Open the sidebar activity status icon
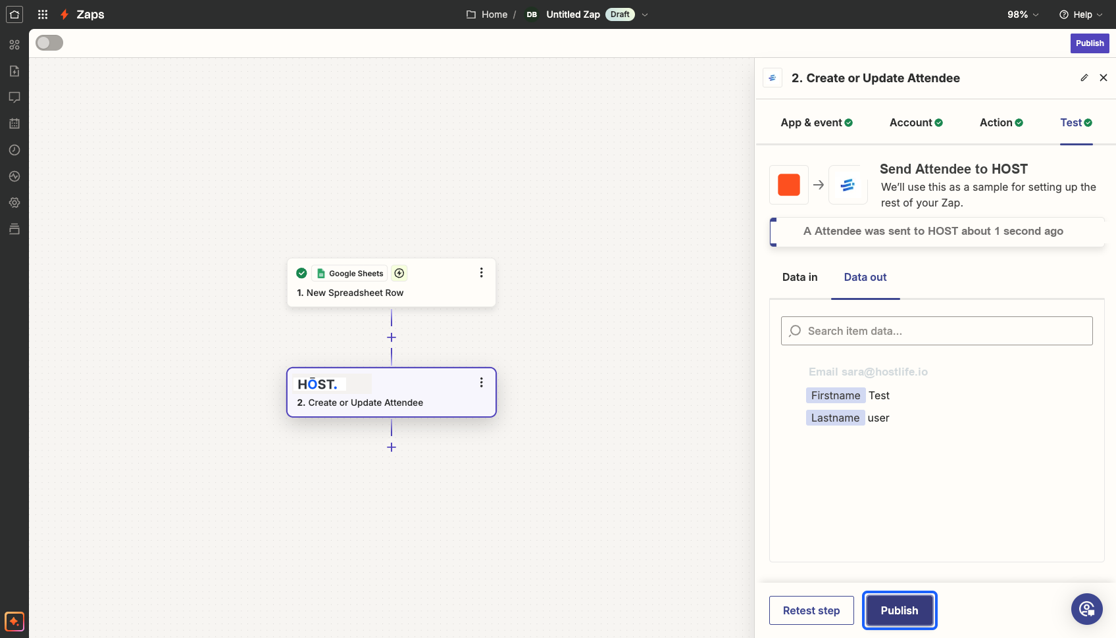 (x=14, y=176)
